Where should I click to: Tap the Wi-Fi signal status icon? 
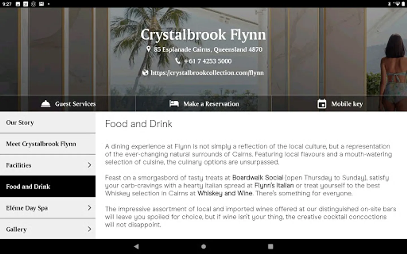click(x=397, y=4)
